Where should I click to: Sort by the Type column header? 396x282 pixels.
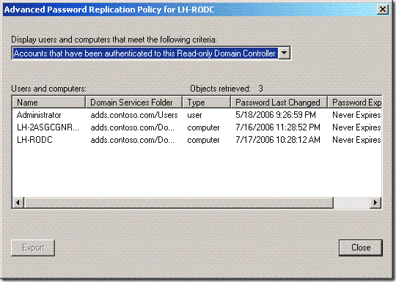(207, 103)
